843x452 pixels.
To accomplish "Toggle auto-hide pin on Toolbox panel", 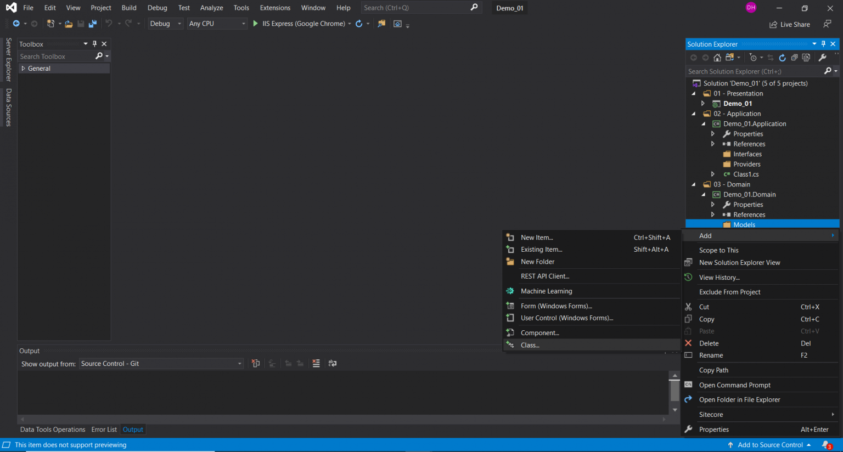I will pyautogui.click(x=94, y=44).
